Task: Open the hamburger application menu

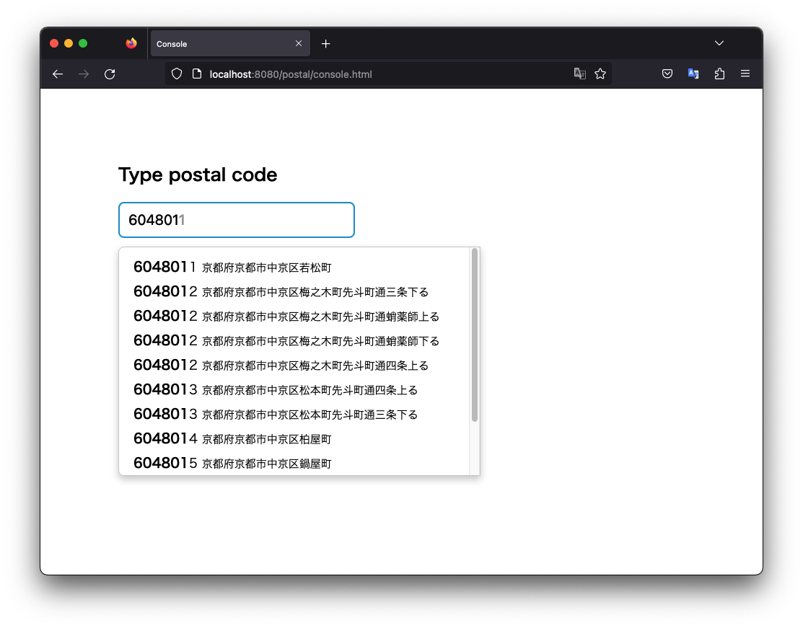Action: (745, 74)
